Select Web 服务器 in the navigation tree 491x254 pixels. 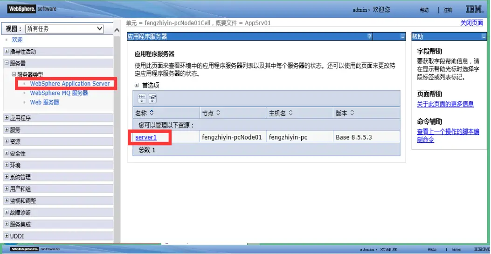pos(44,102)
